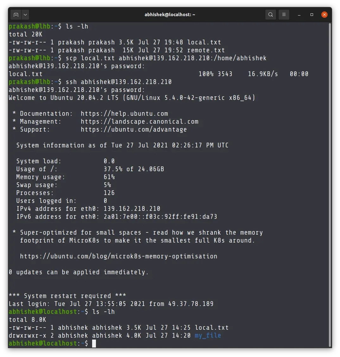
Task: Click the IPv6 address 2a01:7e00::f03c:92ff:fe91:da73
Action: (160, 217)
